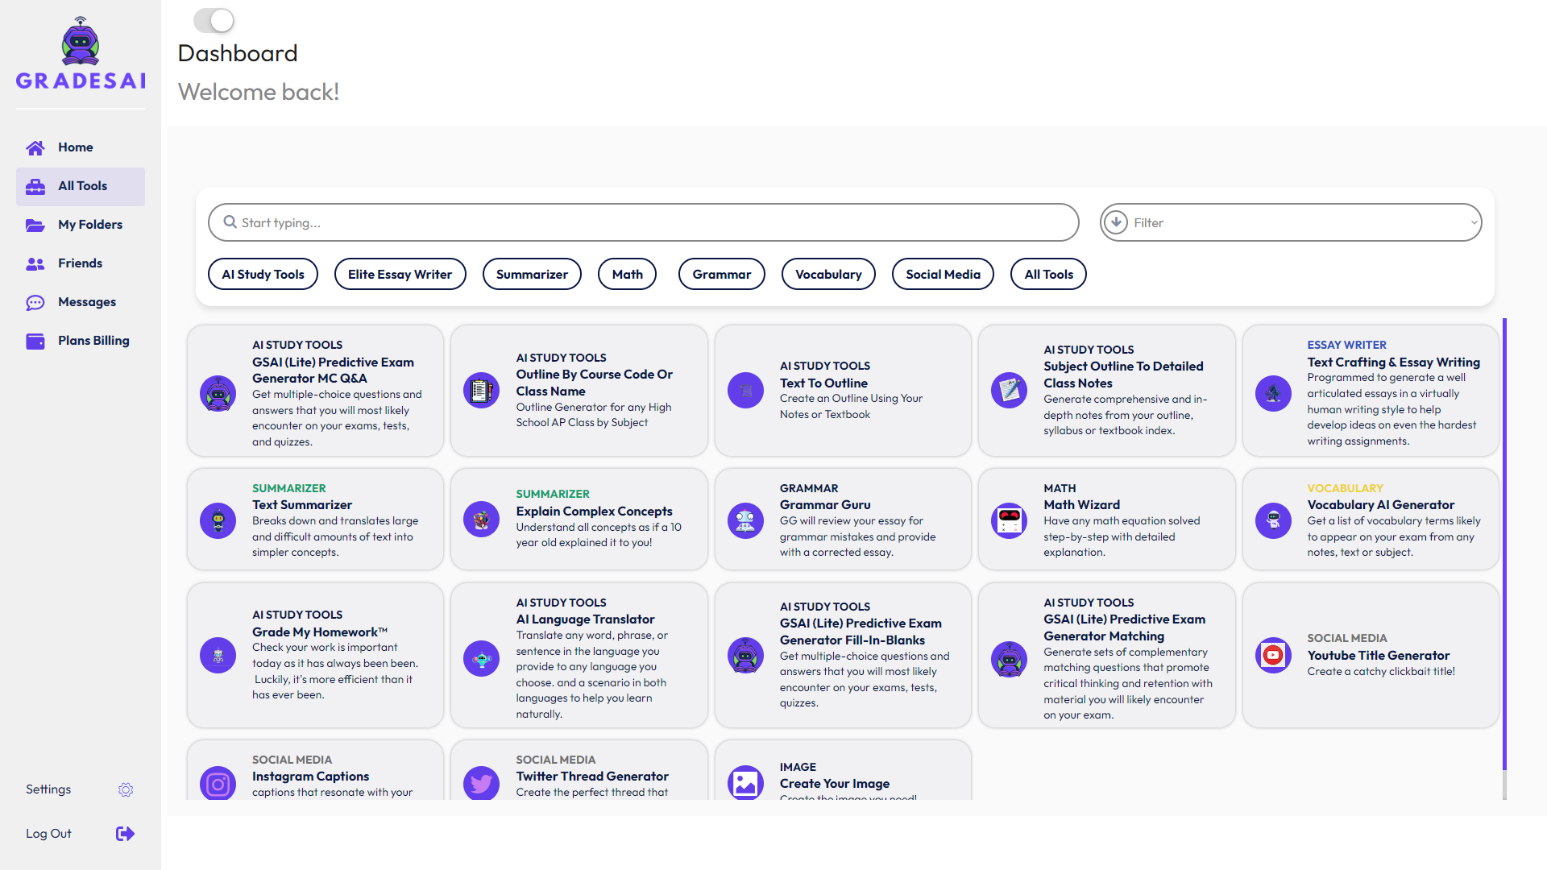Click the Filter dropdown chevron arrow
The width and height of the screenshot is (1547, 870).
click(x=1473, y=223)
